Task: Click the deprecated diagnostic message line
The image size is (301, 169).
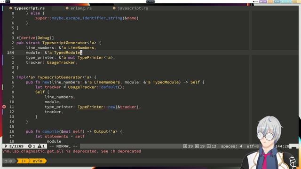Action: (x=71, y=151)
